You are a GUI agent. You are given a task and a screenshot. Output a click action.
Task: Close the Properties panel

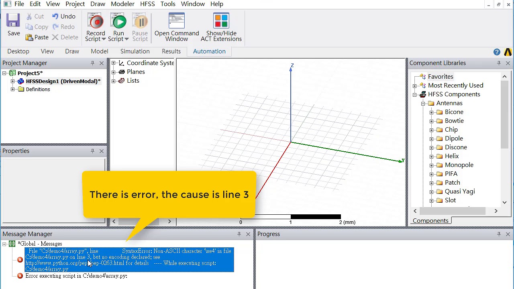pyautogui.click(x=102, y=151)
